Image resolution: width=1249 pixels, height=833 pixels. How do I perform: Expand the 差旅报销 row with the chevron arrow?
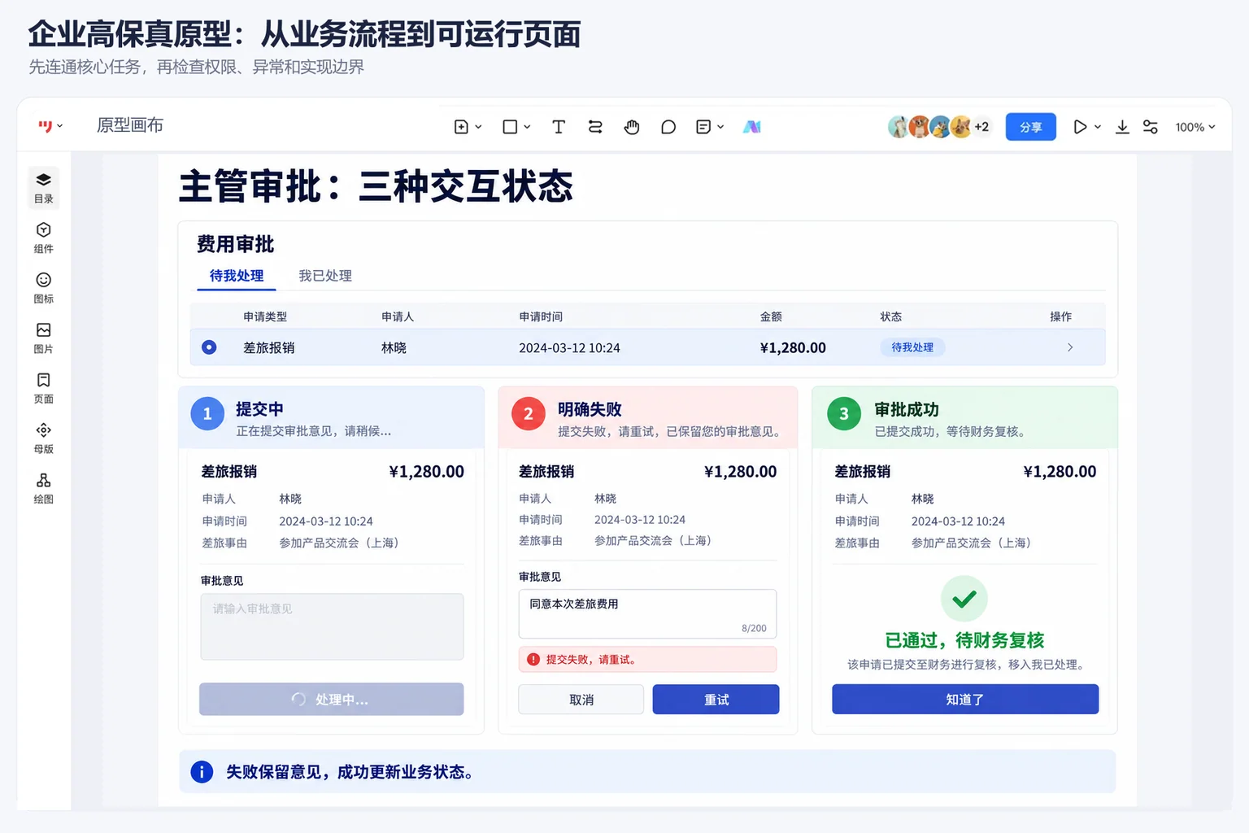click(1070, 347)
